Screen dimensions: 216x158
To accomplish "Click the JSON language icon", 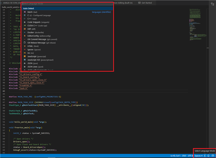I will (25, 64).
